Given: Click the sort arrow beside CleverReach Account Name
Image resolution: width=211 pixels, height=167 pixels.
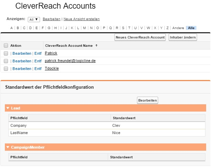Looking at the screenshot, I should click(x=96, y=45).
